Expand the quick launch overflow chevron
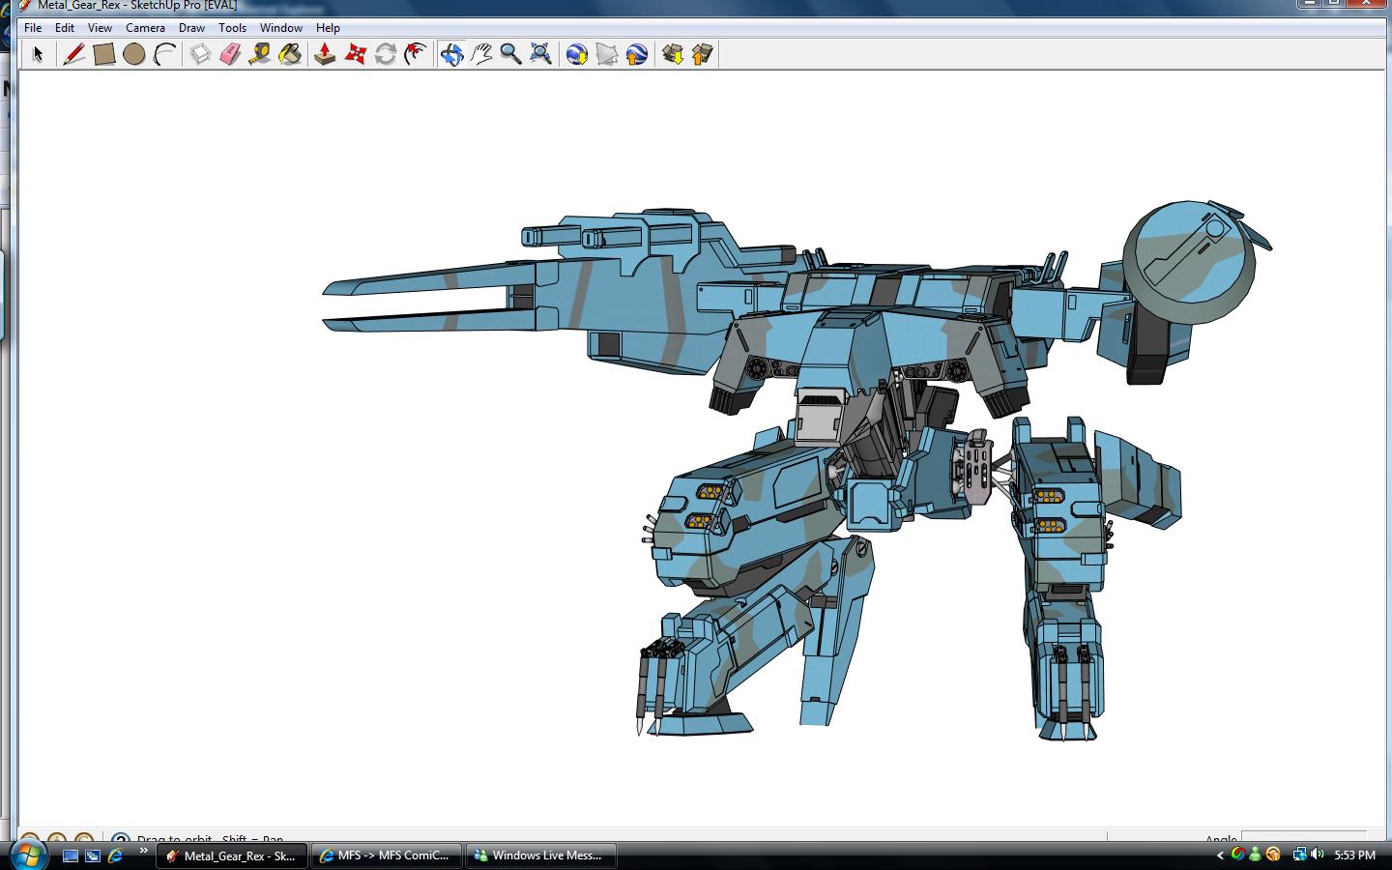This screenshot has width=1392, height=870. (x=144, y=852)
